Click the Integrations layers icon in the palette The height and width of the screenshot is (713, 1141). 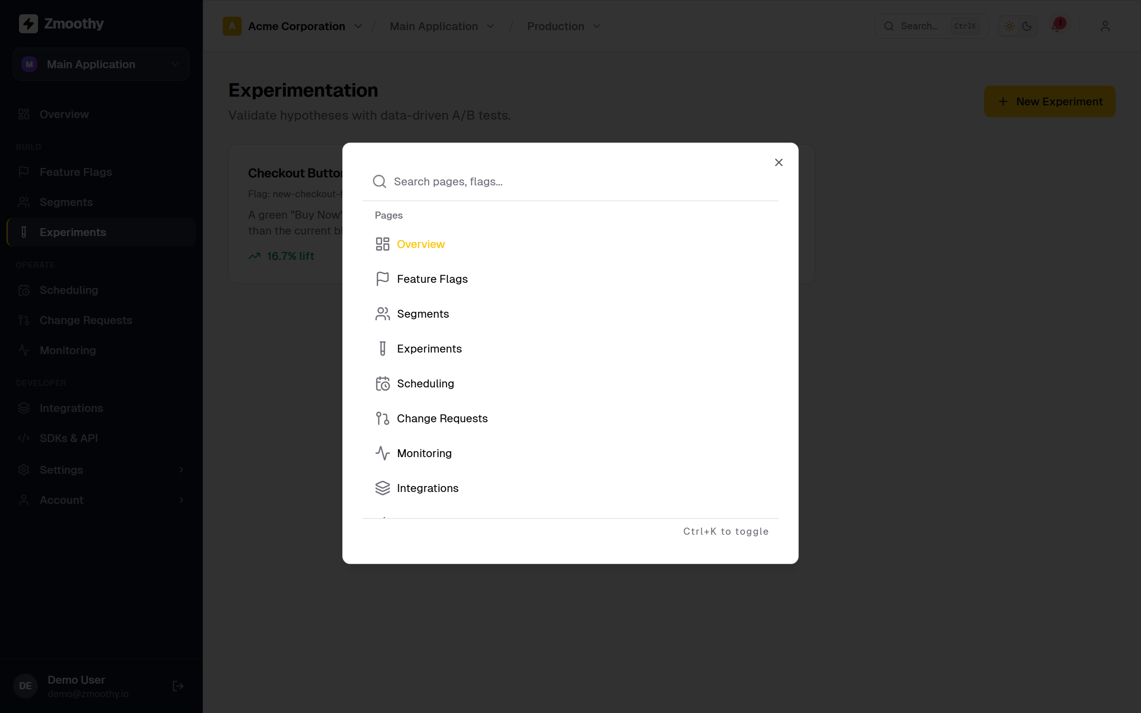click(382, 488)
